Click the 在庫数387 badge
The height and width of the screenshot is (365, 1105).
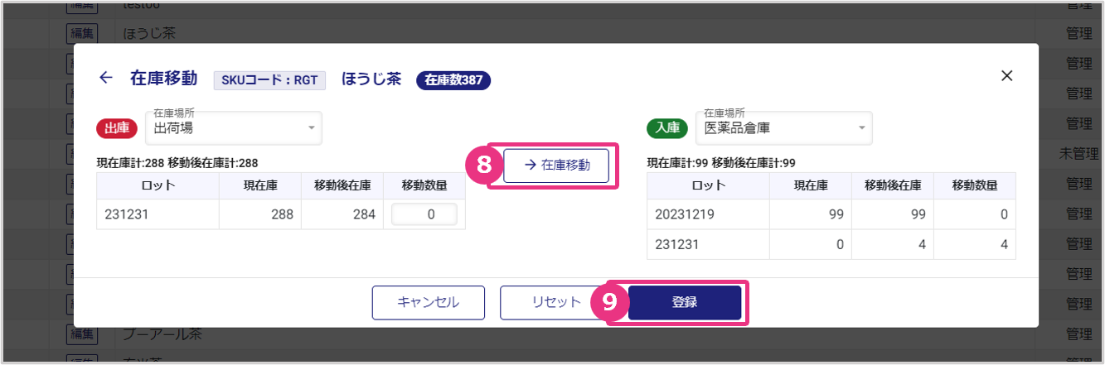453,79
